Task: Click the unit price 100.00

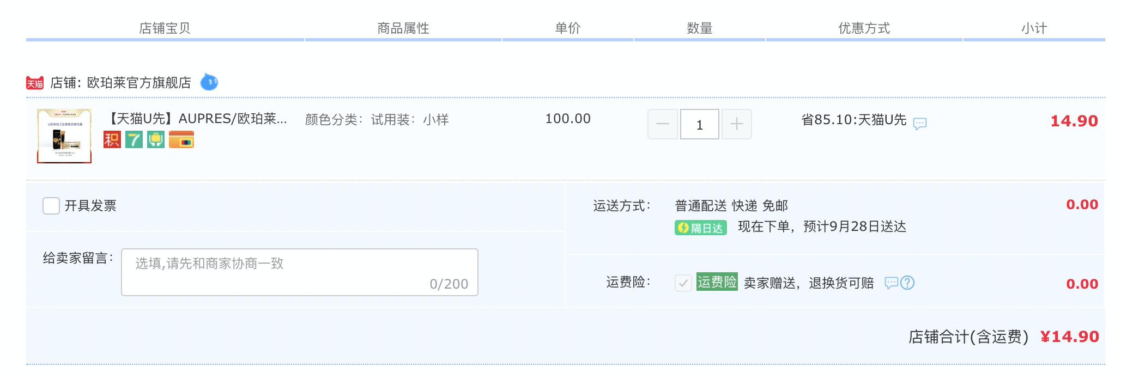Action: (568, 119)
